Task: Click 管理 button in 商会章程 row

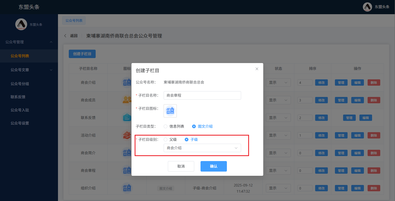Action: 341,171
